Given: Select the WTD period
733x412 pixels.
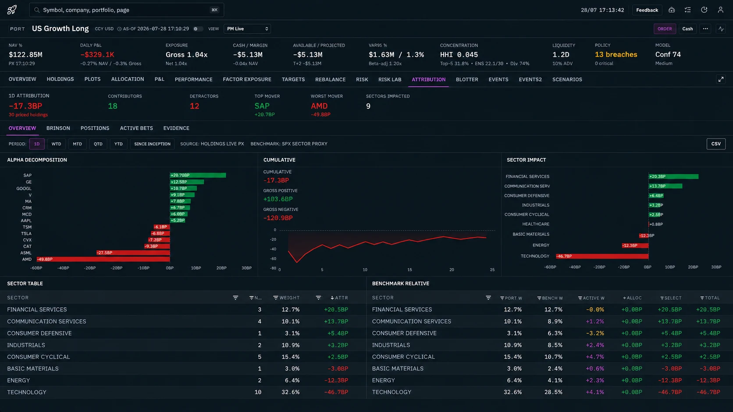Looking at the screenshot, I should click(57, 144).
